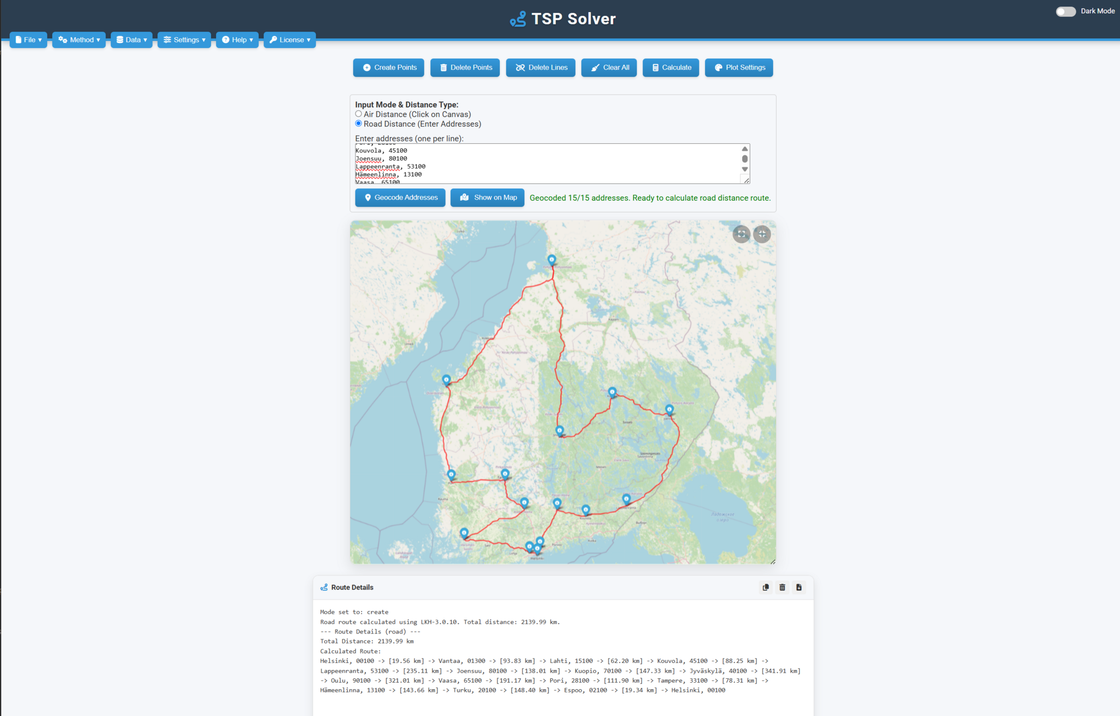Clear route details with the trash icon

pos(783,587)
